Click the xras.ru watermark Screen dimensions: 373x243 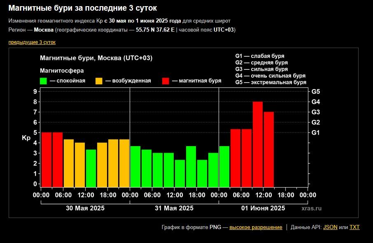coord(311,209)
